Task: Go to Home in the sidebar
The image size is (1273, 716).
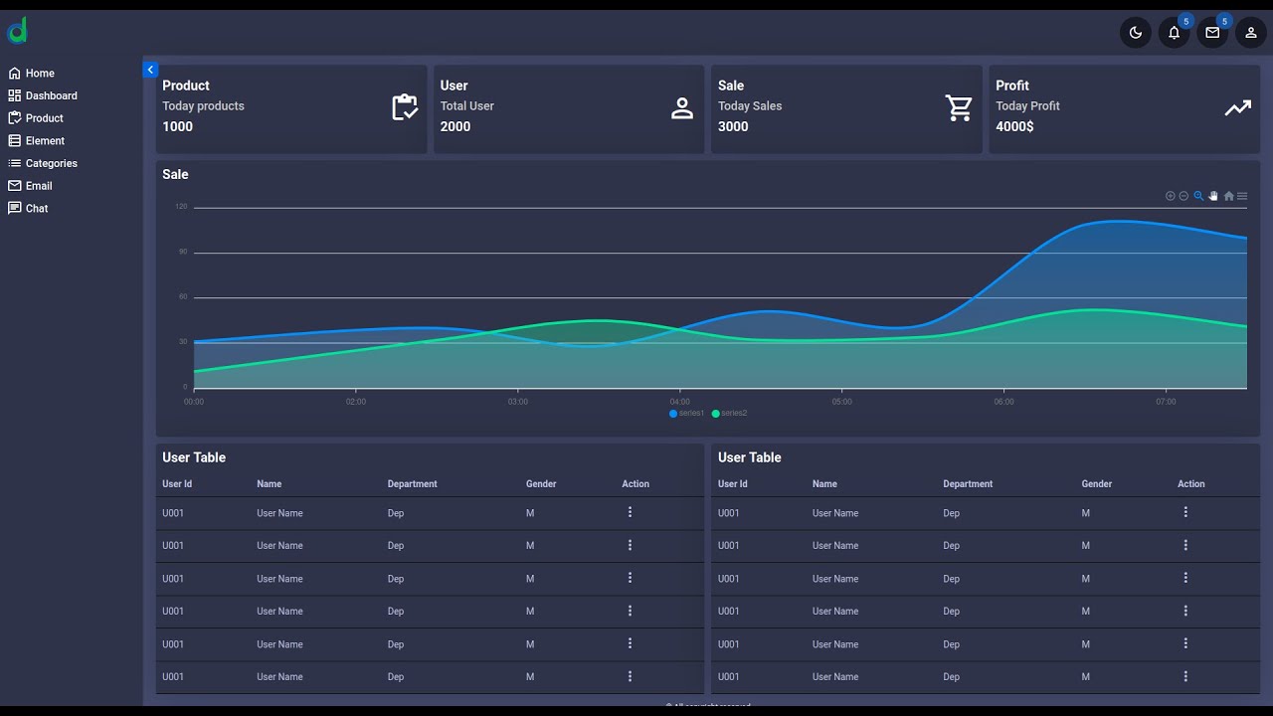Action: point(31,74)
